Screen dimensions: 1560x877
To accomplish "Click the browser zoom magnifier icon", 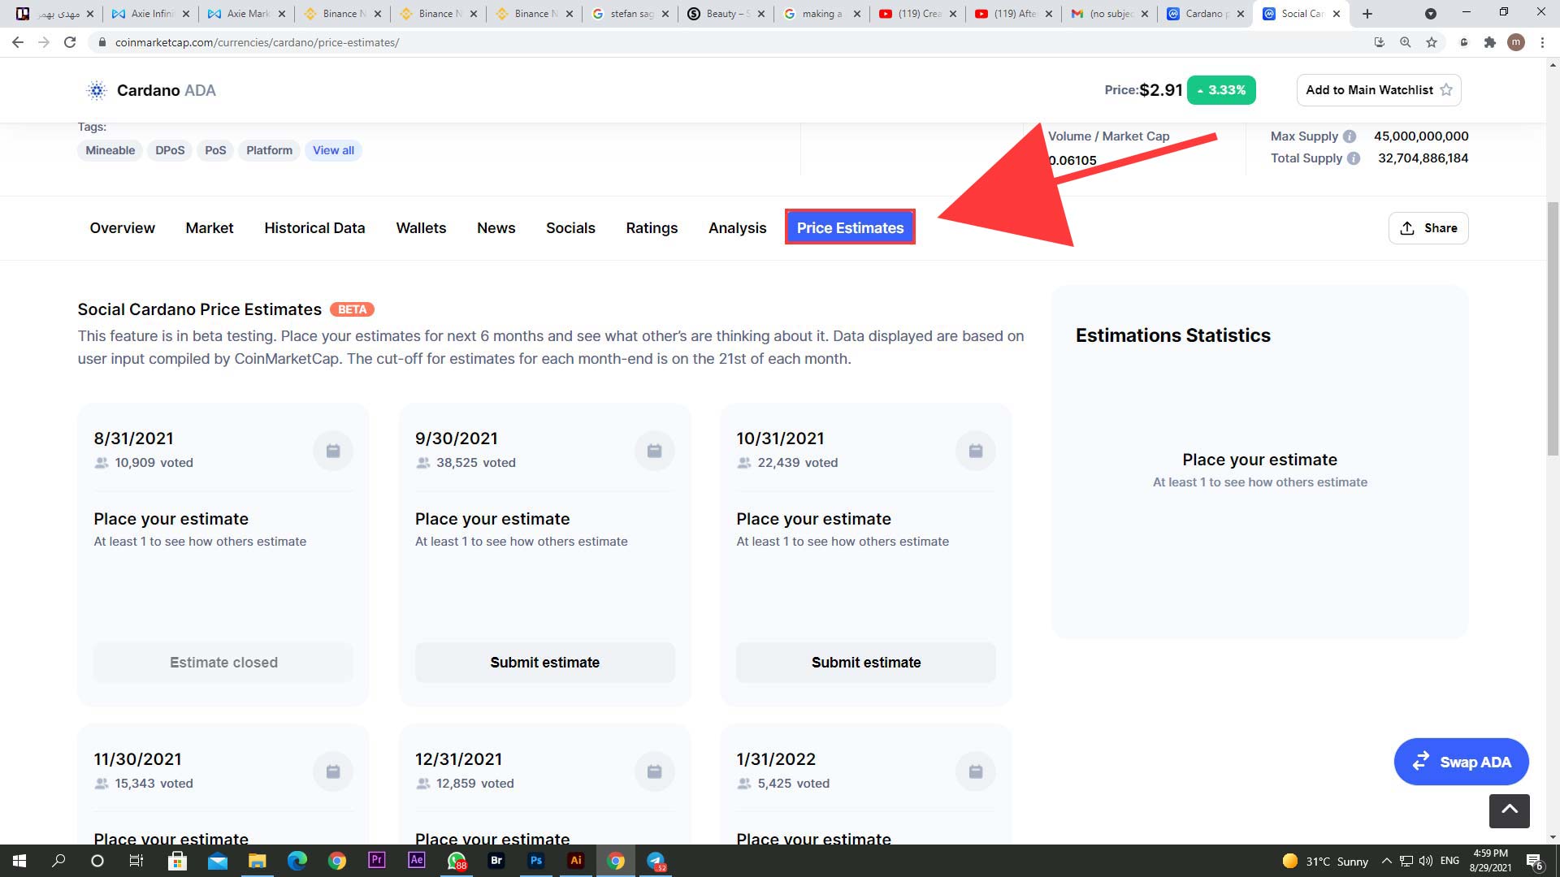I will 1405,42.
